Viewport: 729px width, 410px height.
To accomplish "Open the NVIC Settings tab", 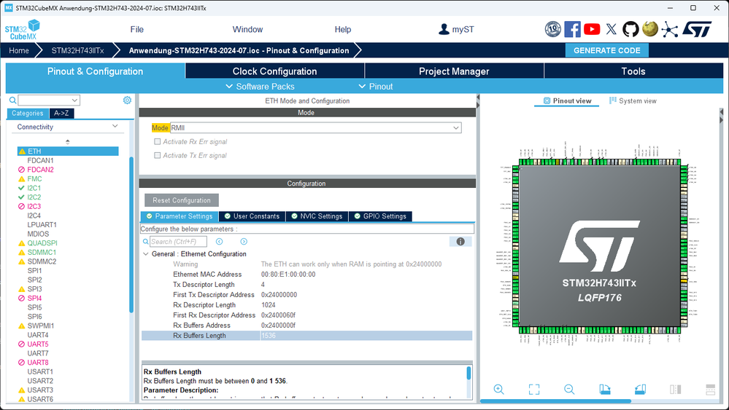I will pos(317,216).
